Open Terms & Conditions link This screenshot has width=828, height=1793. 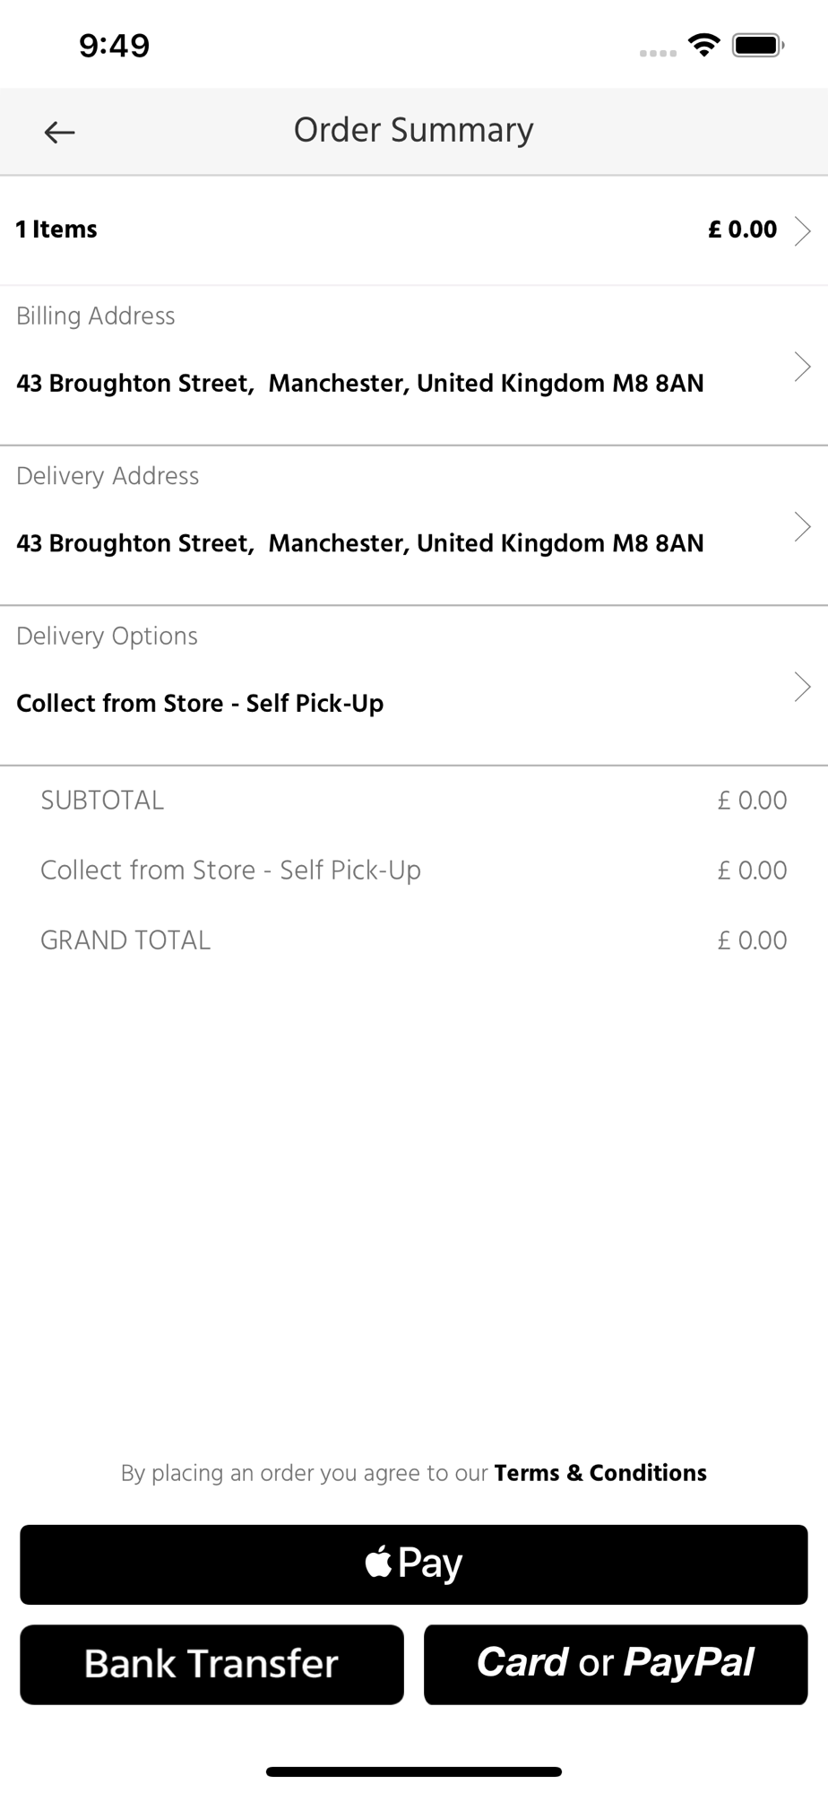600,1473
